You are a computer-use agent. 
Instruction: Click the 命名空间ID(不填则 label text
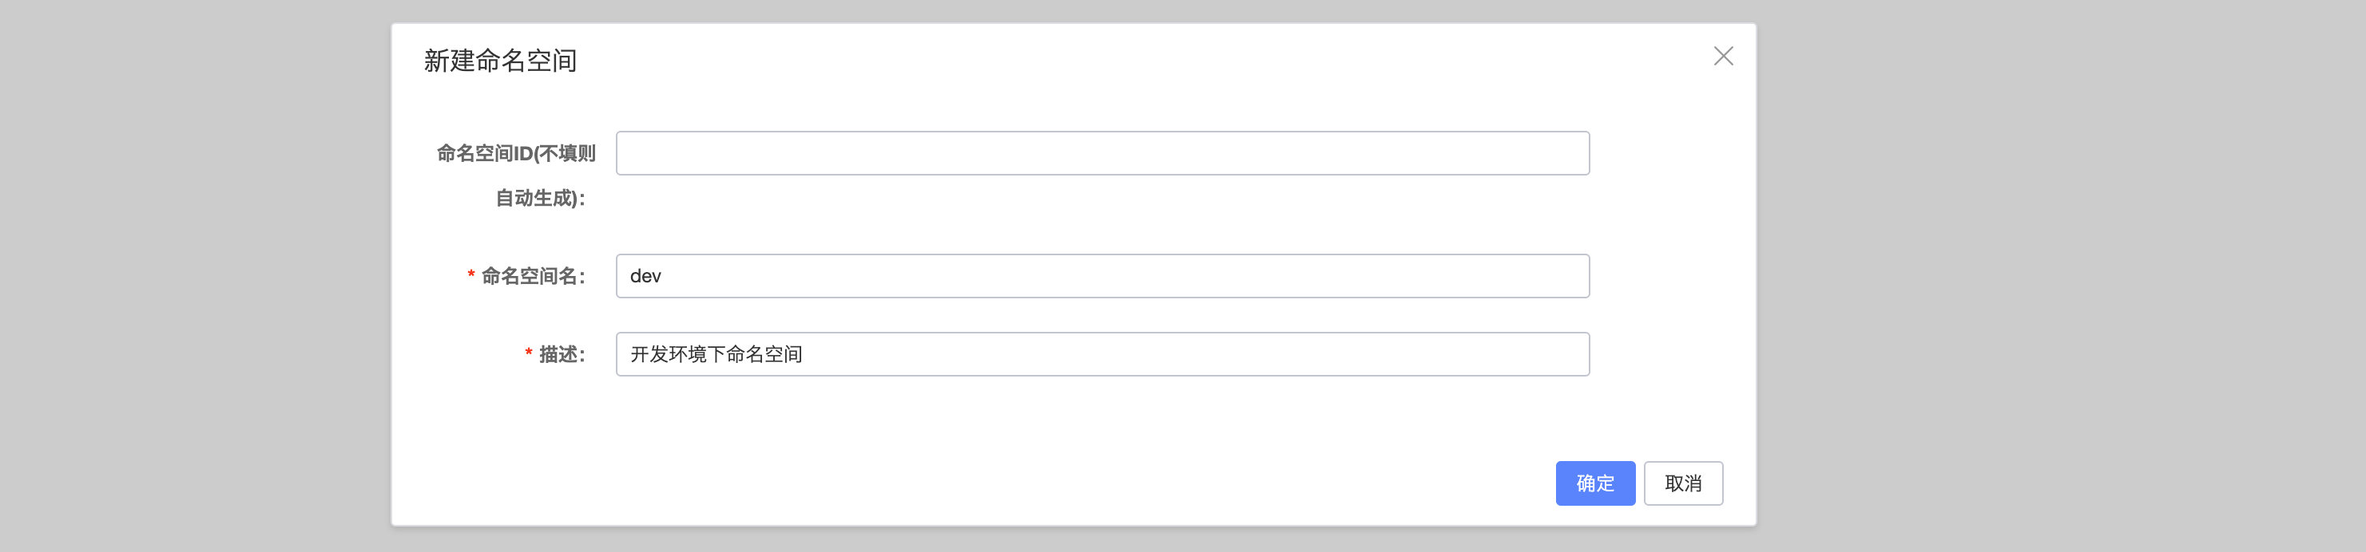(x=516, y=153)
